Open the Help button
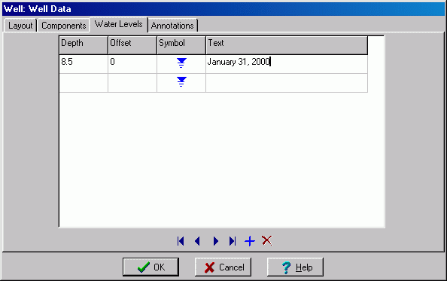The height and width of the screenshot is (281, 447). [295, 267]
